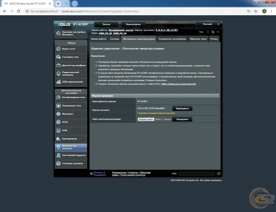Click Выбрать файл to choose firmware file

click(x=146, y=119)
